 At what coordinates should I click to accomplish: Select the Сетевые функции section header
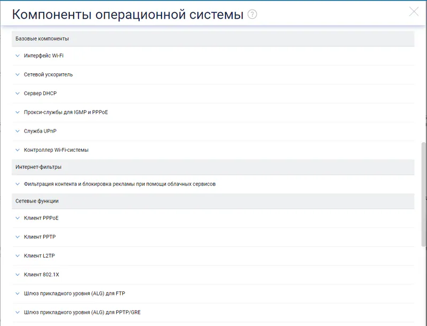[x=213, y=201]
